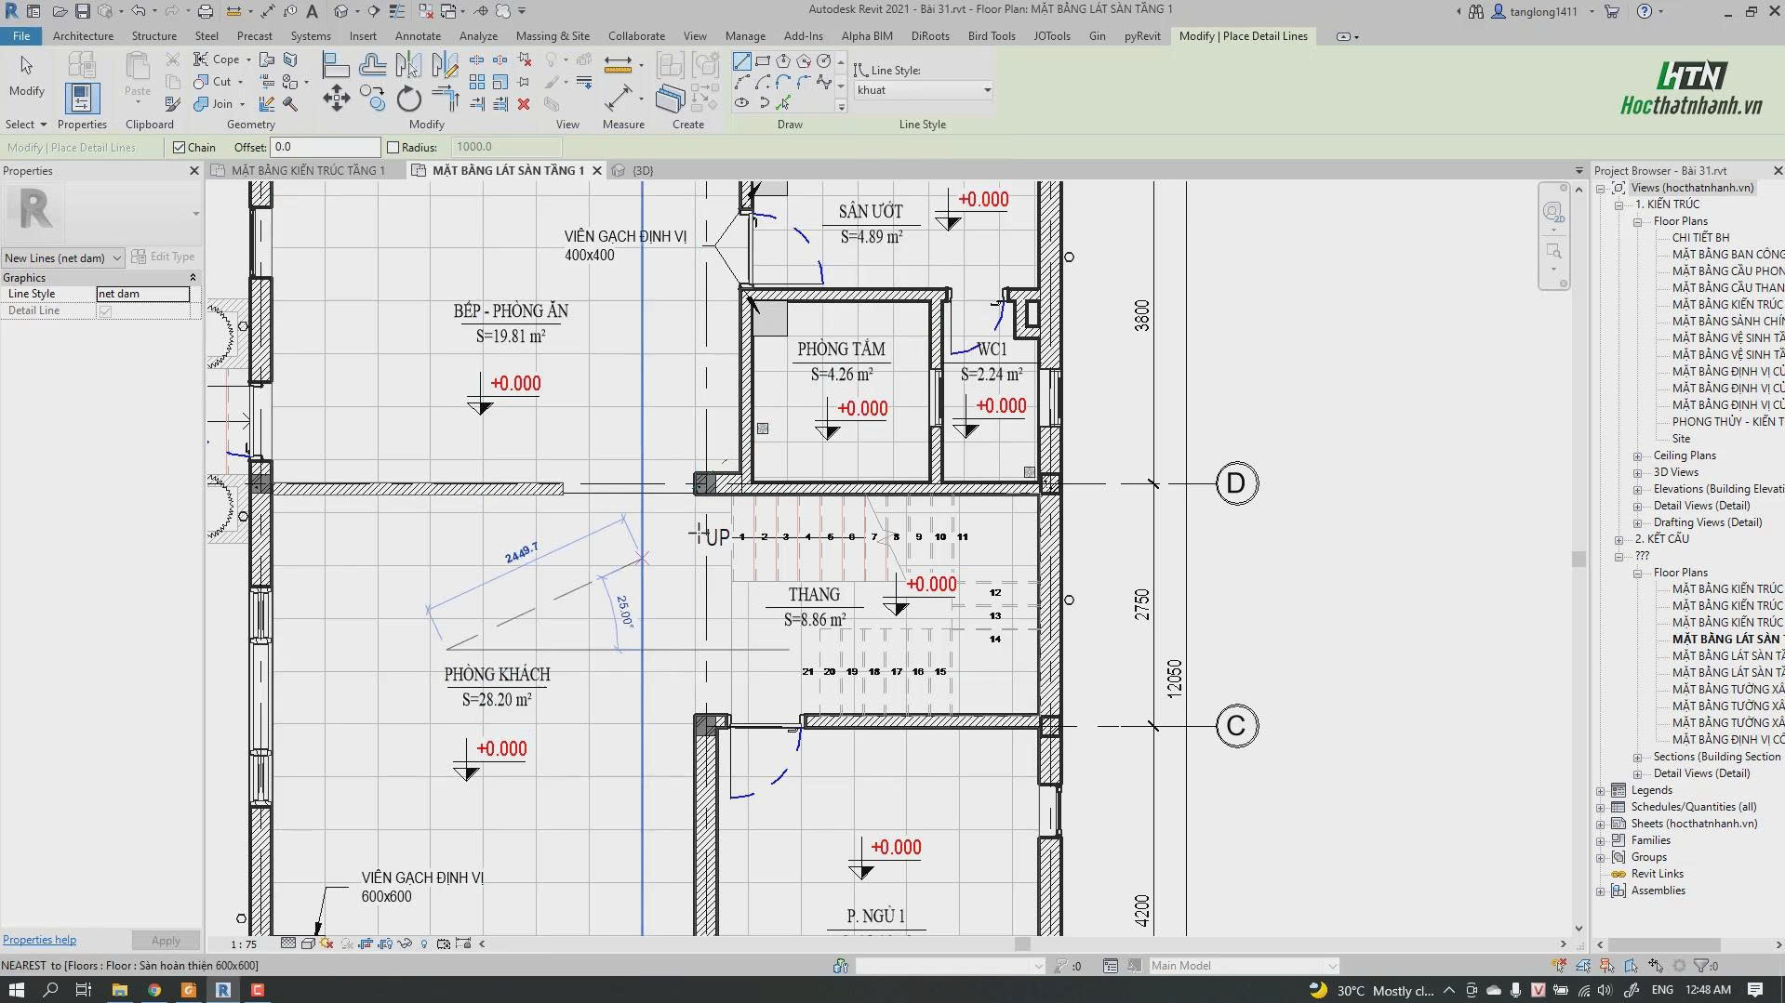Viewport: 1785px width, 1003px height.
Task: Select the Move tool in Modify panel
Action: 337,98
